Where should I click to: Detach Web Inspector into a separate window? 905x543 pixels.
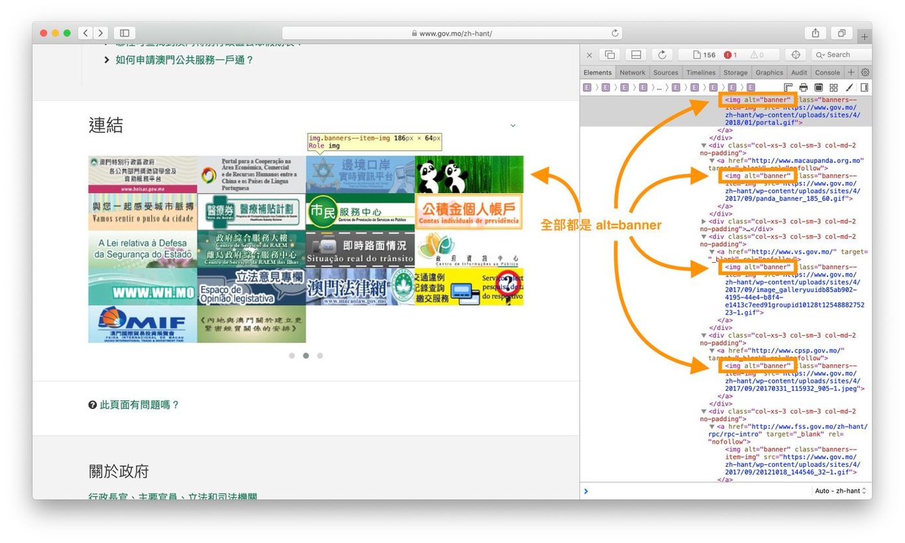[x=610, y=55]
